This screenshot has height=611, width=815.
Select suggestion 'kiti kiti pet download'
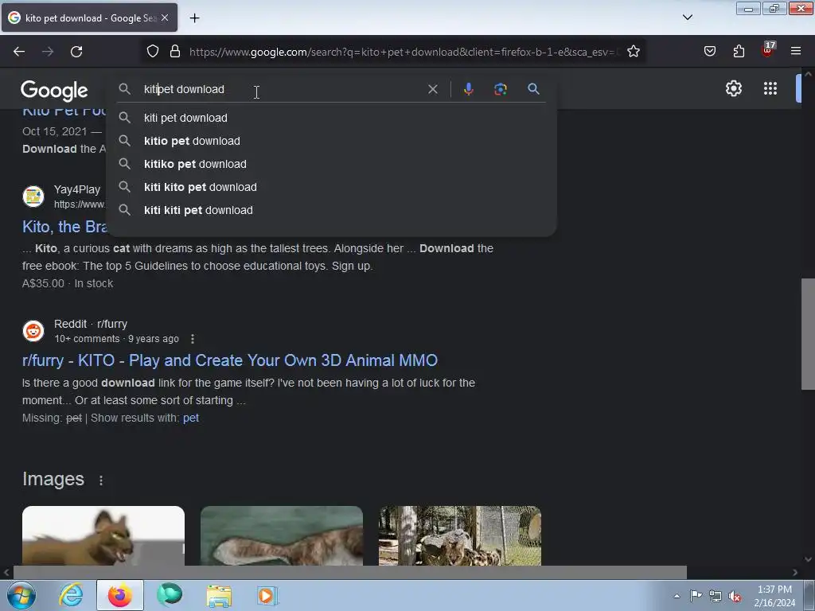[x=332, y=210]
